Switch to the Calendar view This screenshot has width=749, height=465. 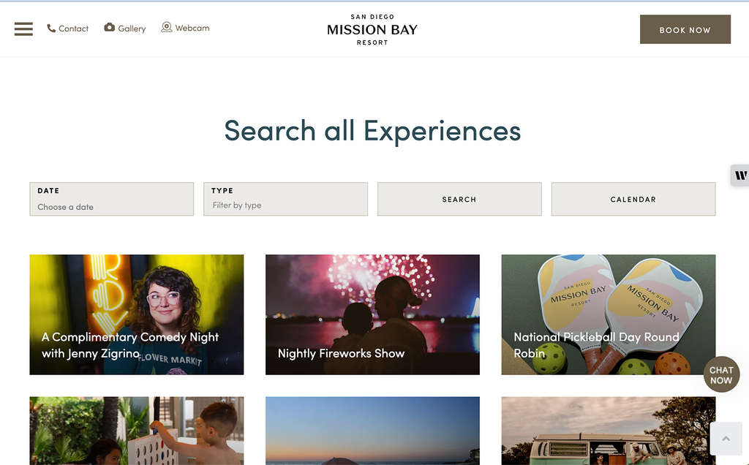633,199
